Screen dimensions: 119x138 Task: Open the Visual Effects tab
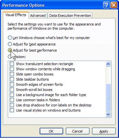tap(16, 15)
